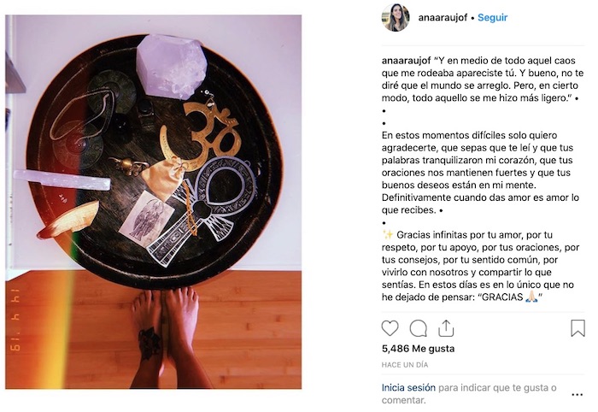598x412 pixels.
Task: Click the bare feet at the photo's bottom
Action: point(169,338)
